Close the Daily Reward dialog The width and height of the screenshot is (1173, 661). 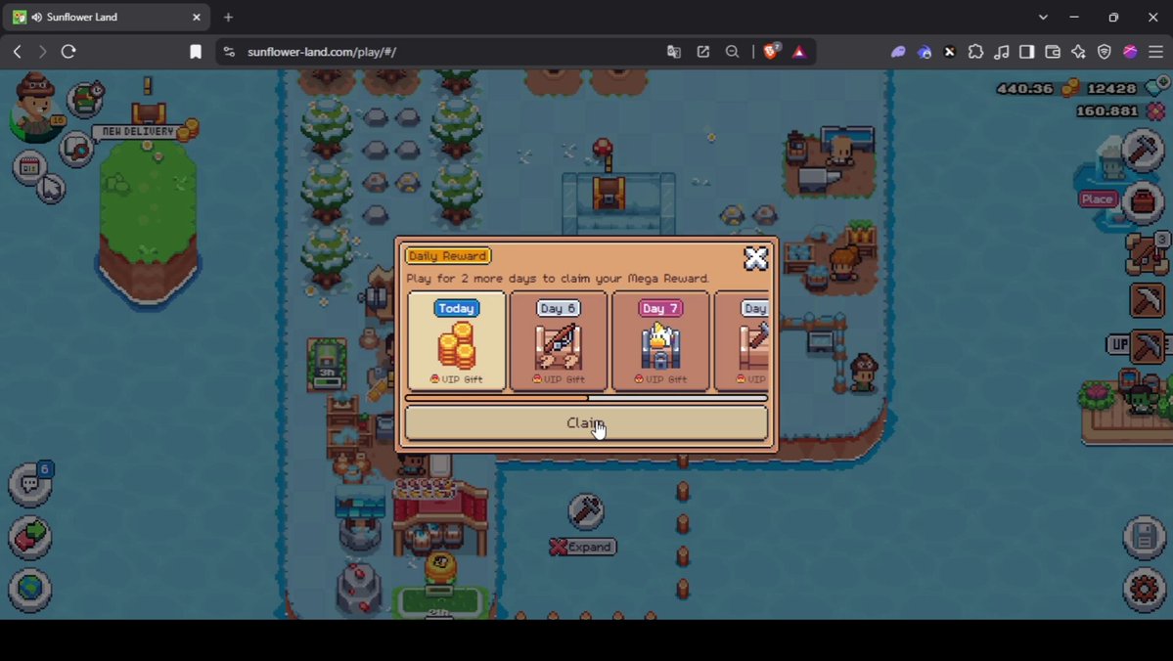coord(755,258)
